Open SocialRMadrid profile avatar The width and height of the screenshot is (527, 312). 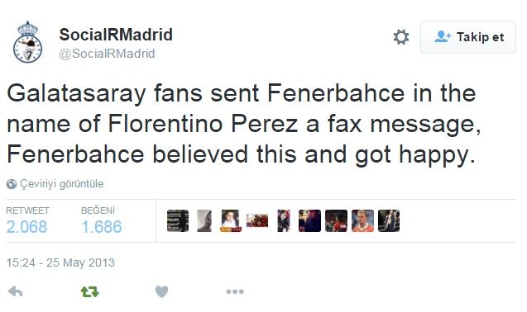click(x=27, y=42)
